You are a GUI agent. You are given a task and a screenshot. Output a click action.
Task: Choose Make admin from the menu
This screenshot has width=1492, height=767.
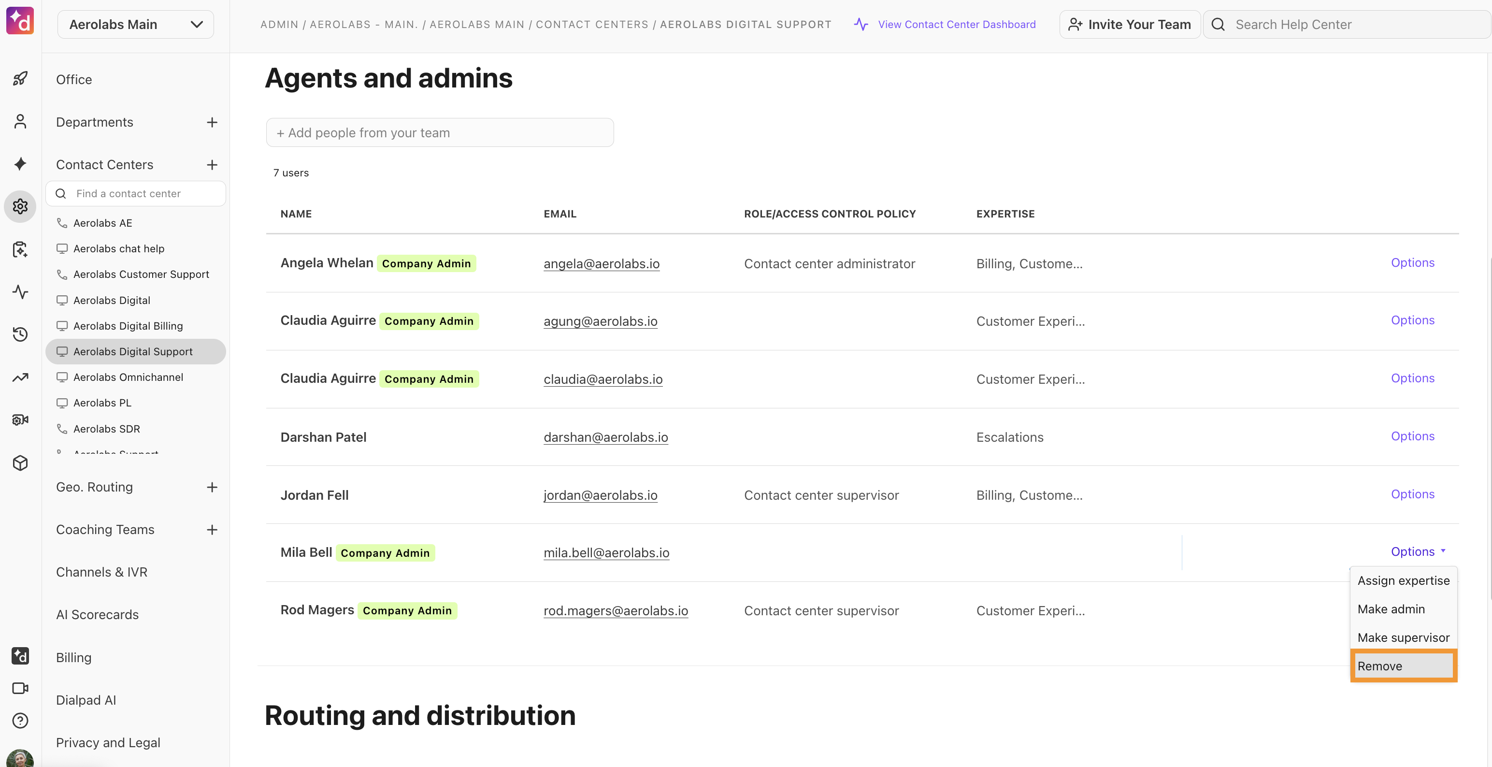coord(1404,609)
